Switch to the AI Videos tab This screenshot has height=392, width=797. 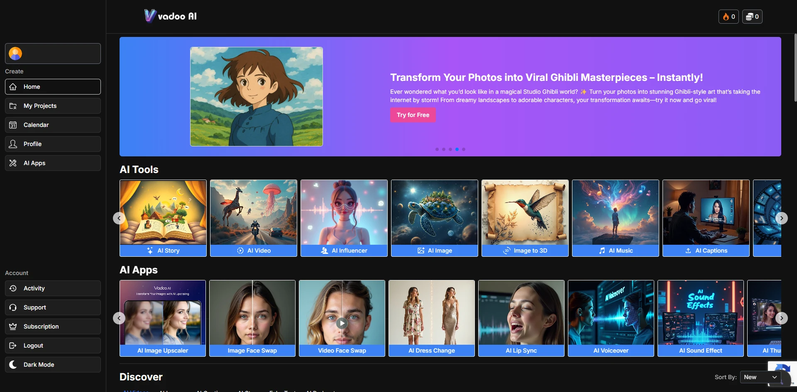pos(135,390)
